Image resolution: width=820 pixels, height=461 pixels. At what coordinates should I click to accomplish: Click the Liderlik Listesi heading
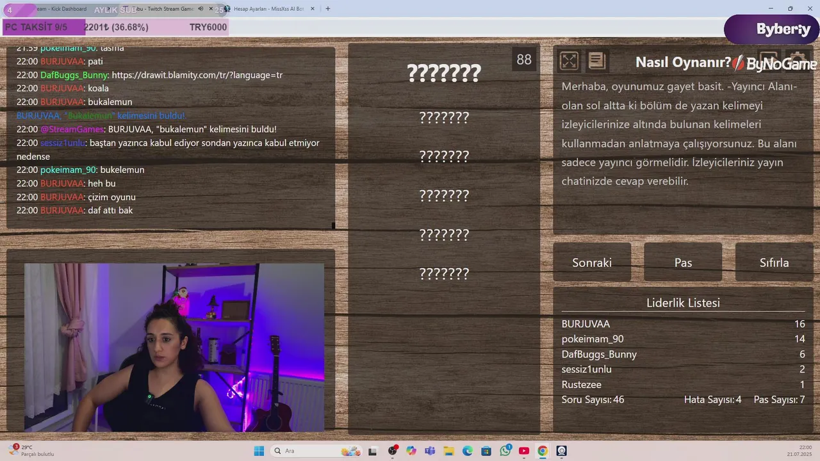[683, 303]
